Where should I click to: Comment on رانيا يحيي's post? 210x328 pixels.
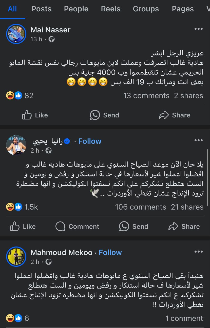click(x=77, y=227)
